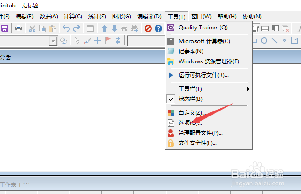The height and width of the screenshot is (194, 301).
Task: Click the worksheet grid icon in toolbar
Action: tap(265, 28)
